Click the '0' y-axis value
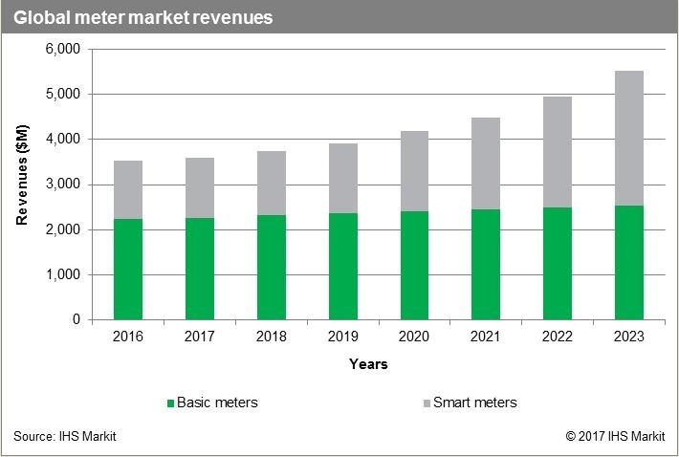This screenshot has height=457, width=679. click(77, 319)
